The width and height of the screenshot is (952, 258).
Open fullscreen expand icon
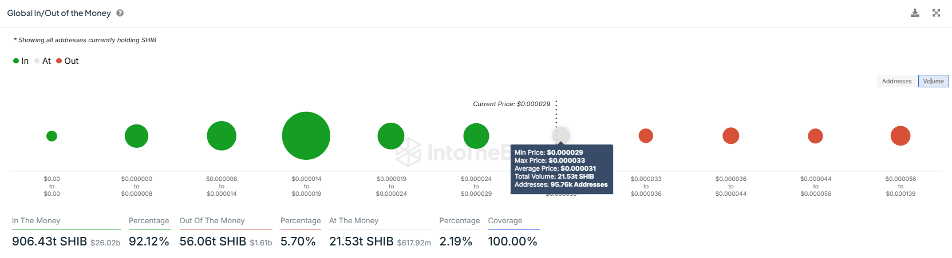tap(936, 13)
